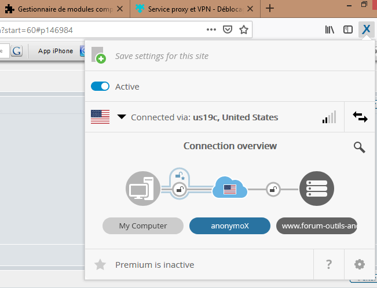Click the My Computer monitor icon
This screenshot has width=377, height=288.
pos(143,189)
